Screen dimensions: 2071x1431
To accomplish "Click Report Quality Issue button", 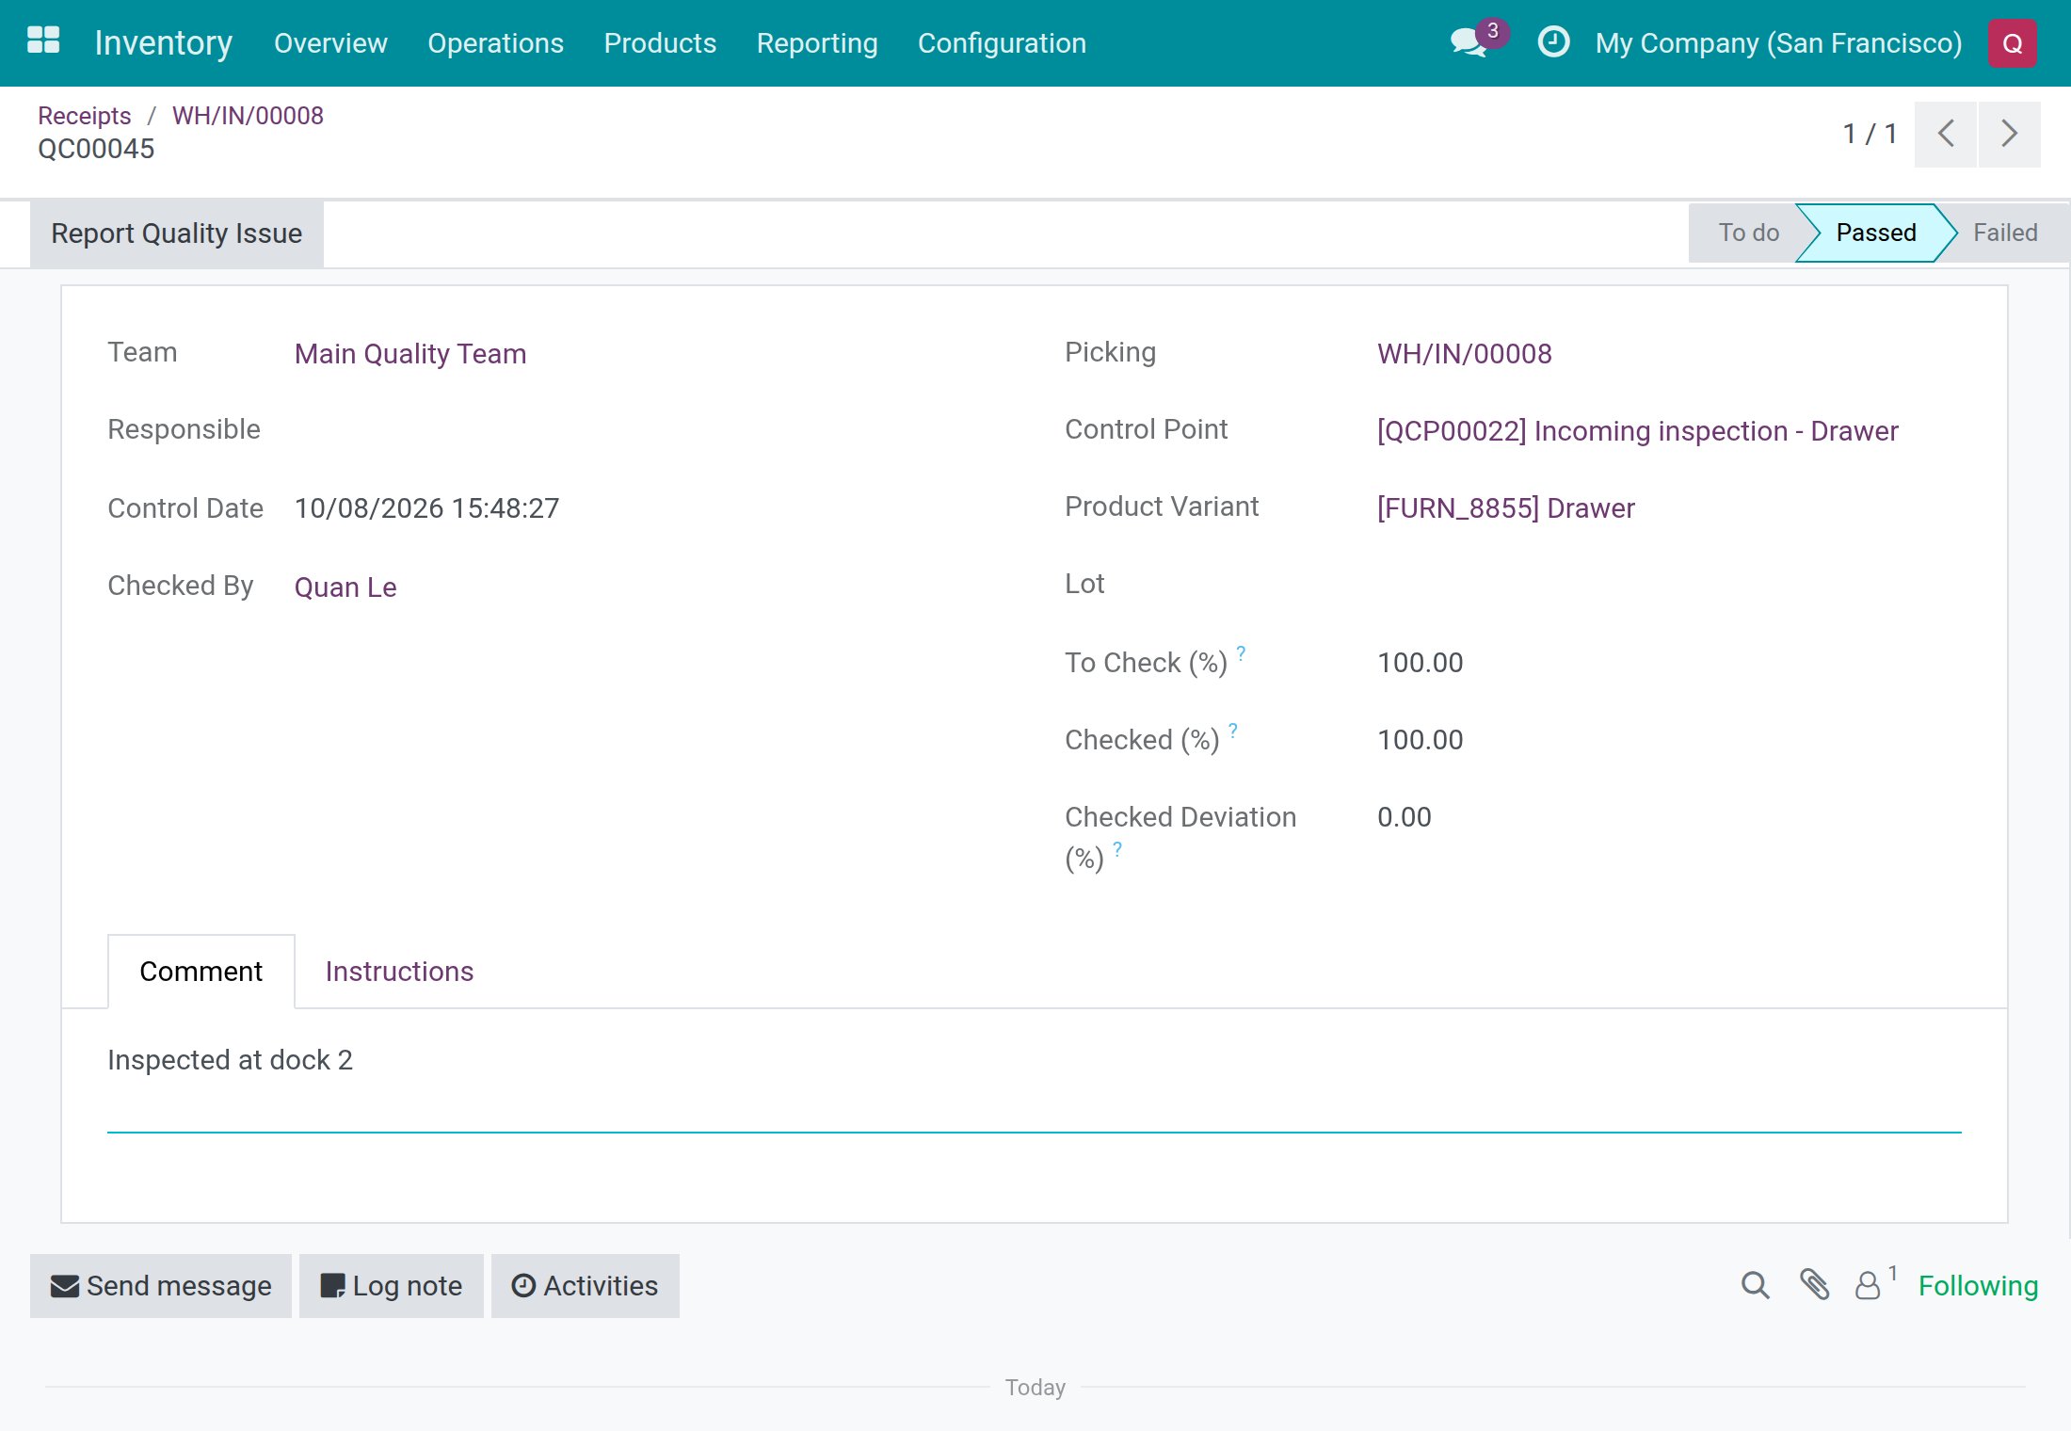I will point(177,233).
